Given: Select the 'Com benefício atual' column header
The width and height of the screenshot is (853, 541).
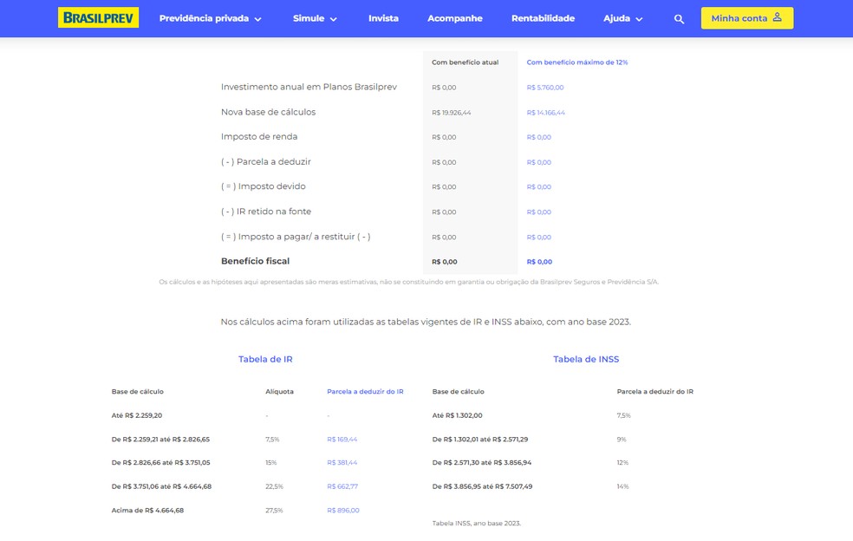Looking at the screenshot, I should pos(465,62).
